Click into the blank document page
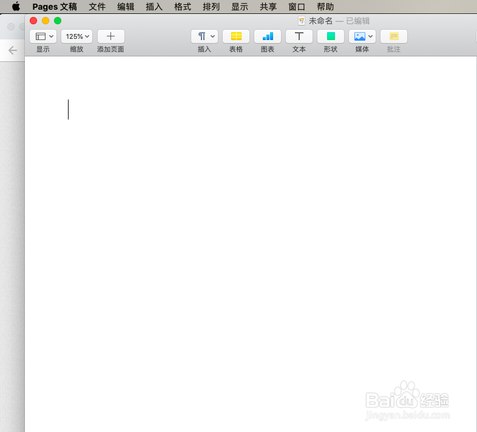This screenshot has width=477, height=432. (251, 243)
